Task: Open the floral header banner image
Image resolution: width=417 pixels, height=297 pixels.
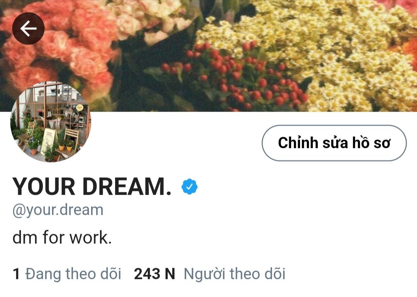Action: pyautogui.click(x=208, y=56)
